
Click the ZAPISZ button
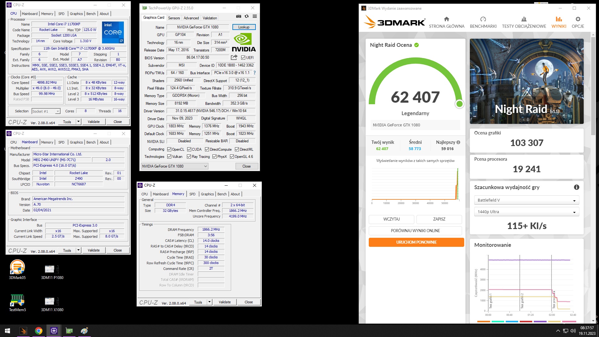pyautogui.click(x=439, y=219)
